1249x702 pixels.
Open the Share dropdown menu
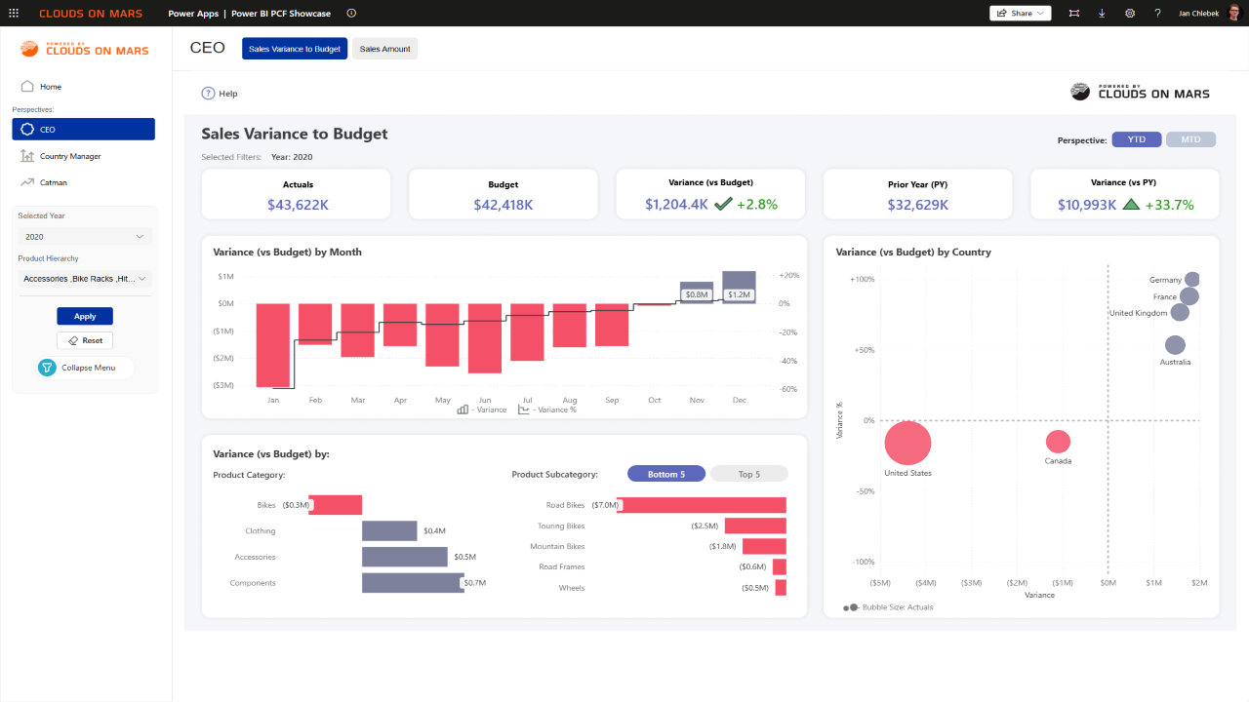(1020, 14)
